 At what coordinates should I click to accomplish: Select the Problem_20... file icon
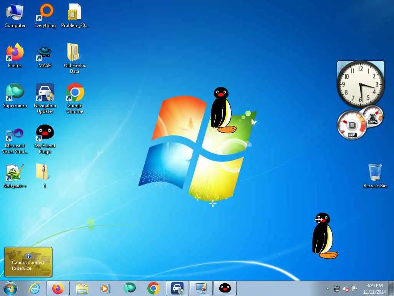(75, 15)
